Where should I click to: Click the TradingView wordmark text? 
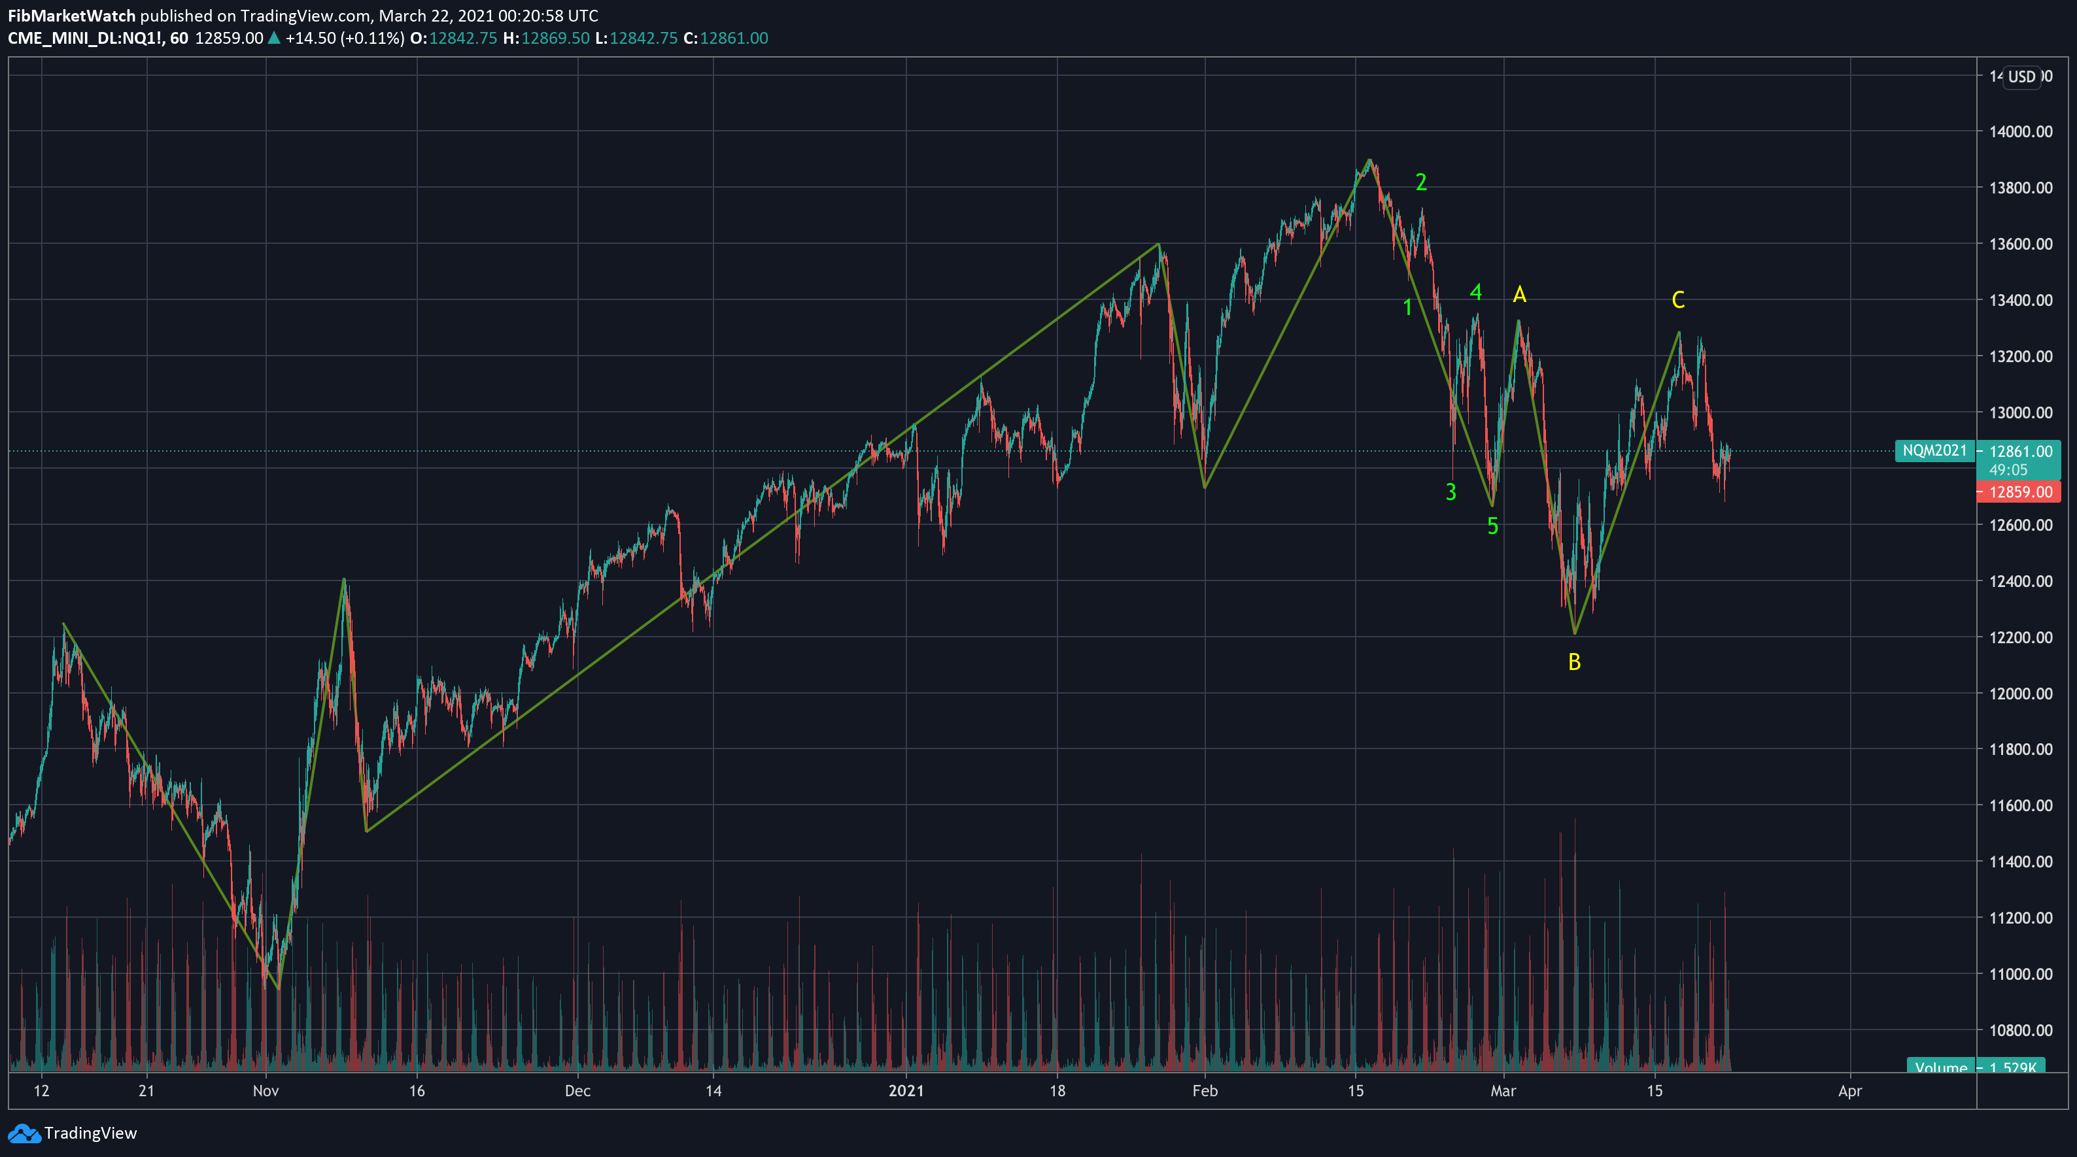pyautogui.click(x=90, y=1133)
